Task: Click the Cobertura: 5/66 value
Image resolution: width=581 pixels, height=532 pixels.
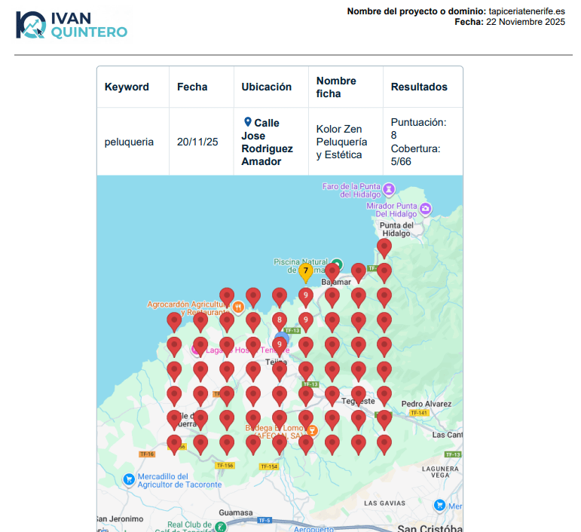Action: tap(415, 155)
